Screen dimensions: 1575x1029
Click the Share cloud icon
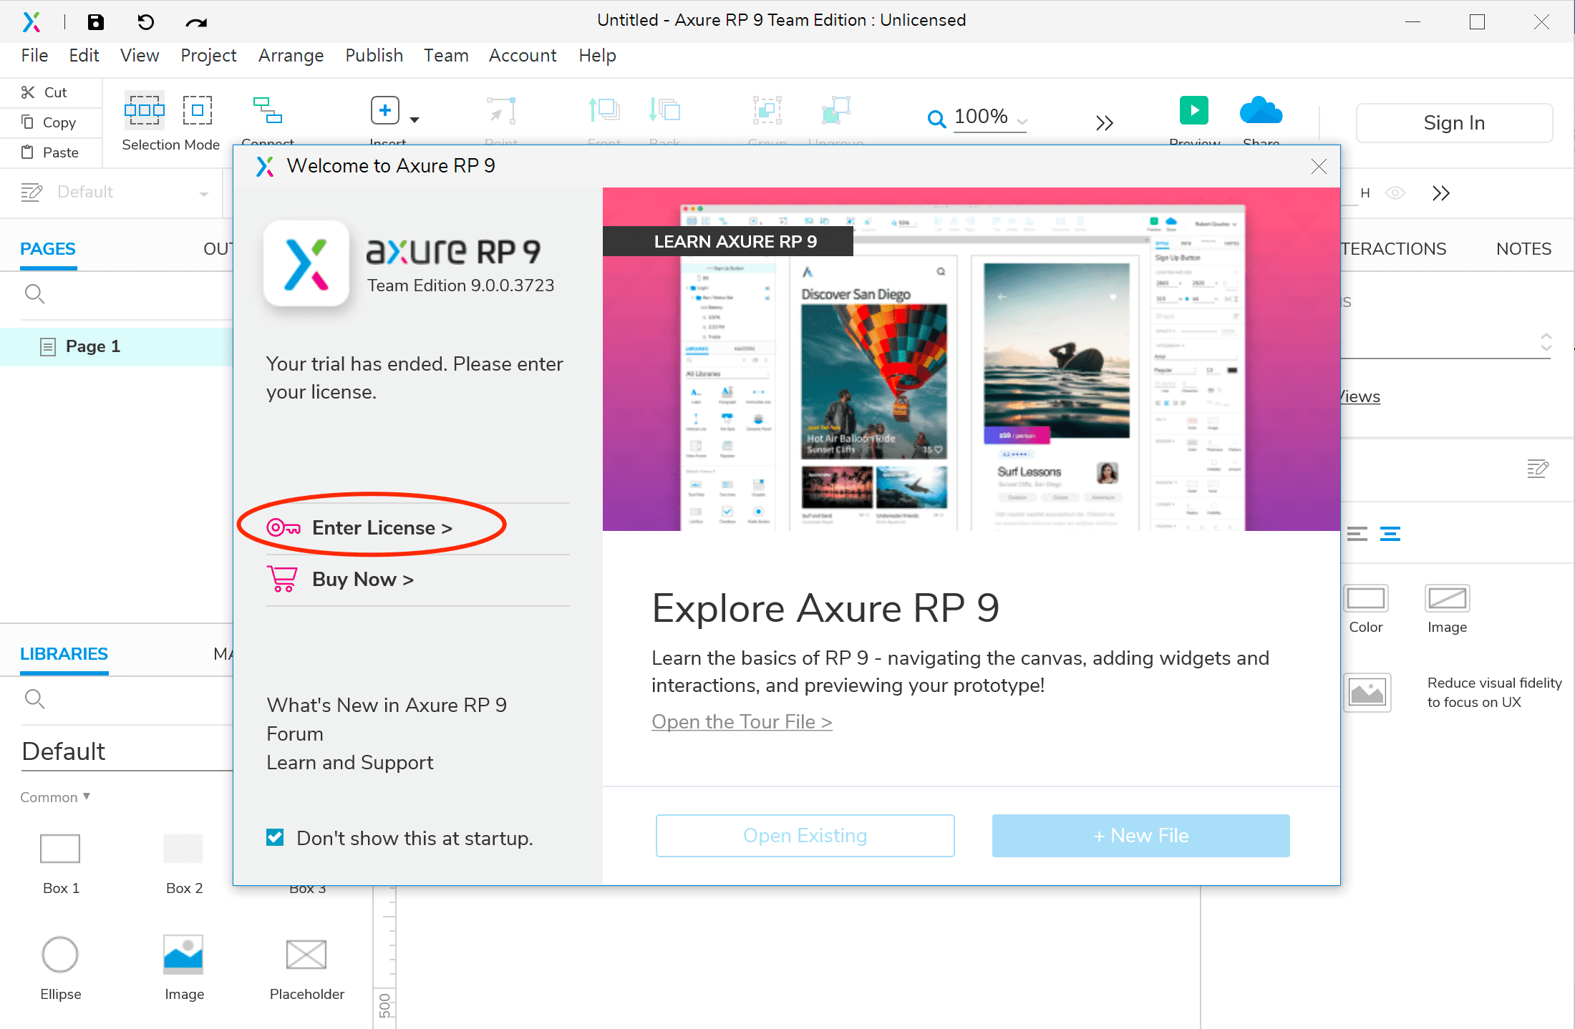[1261, 110]
